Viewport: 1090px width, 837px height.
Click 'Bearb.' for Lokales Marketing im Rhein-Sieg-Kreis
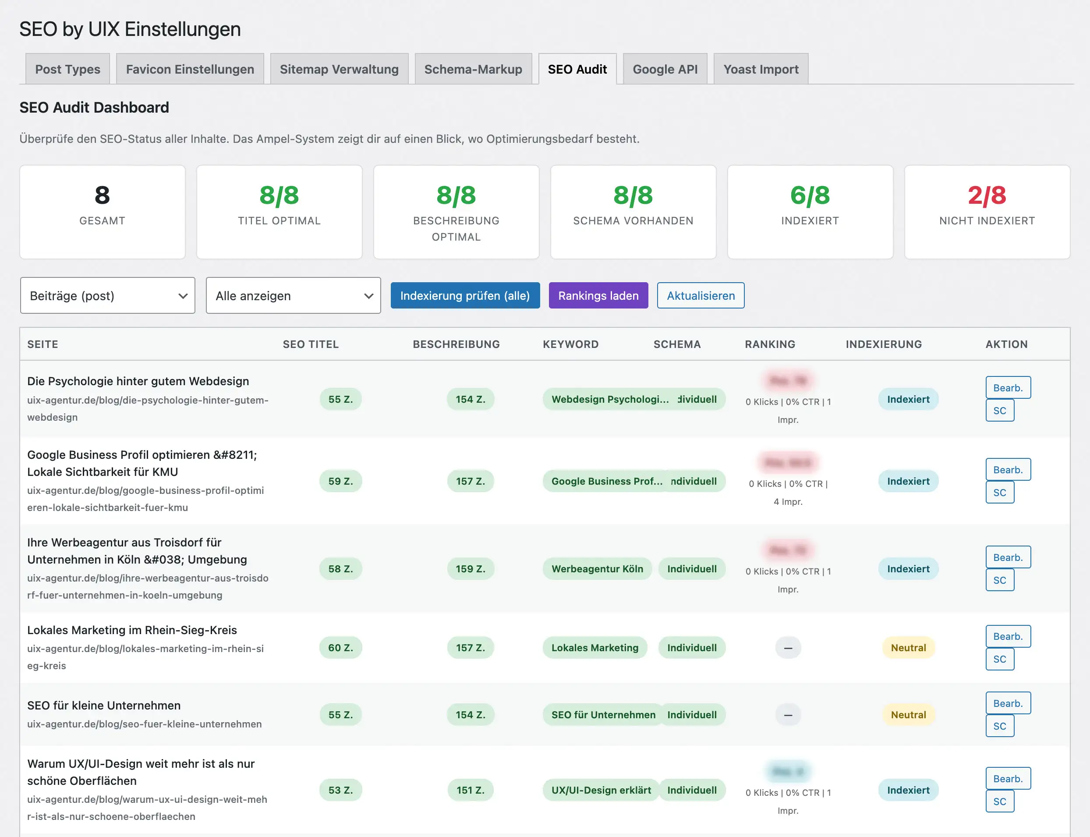coord(1008,636)
